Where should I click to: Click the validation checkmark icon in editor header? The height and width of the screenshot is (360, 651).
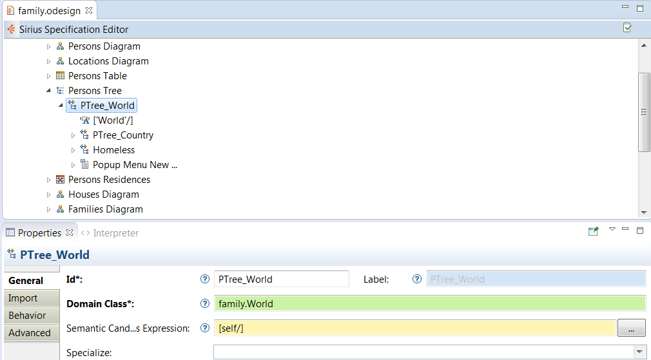click(x=627, y=28)
